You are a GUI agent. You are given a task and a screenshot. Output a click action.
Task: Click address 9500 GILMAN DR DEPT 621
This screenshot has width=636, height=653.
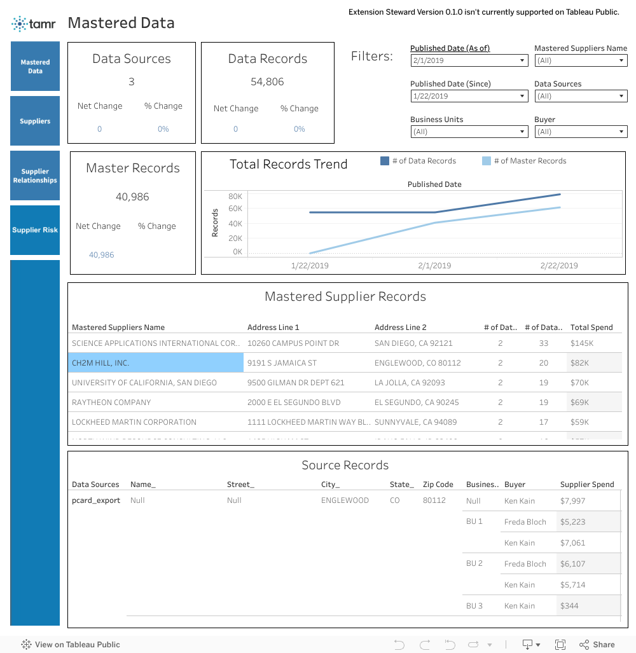click(296, 383)
